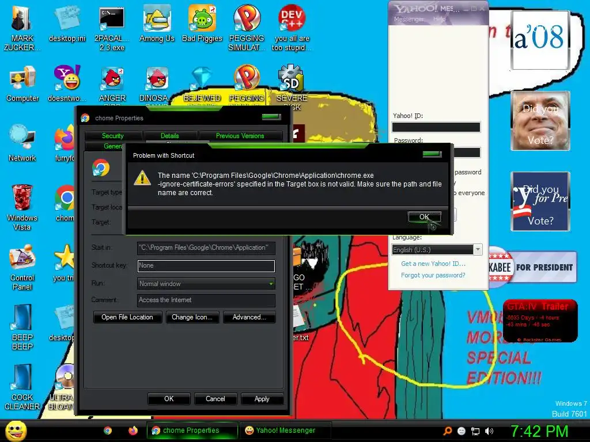Select the furryfox Firefox desktop icon
The height and width of the screenshot is (442, 590).
(x=65, y=143)
